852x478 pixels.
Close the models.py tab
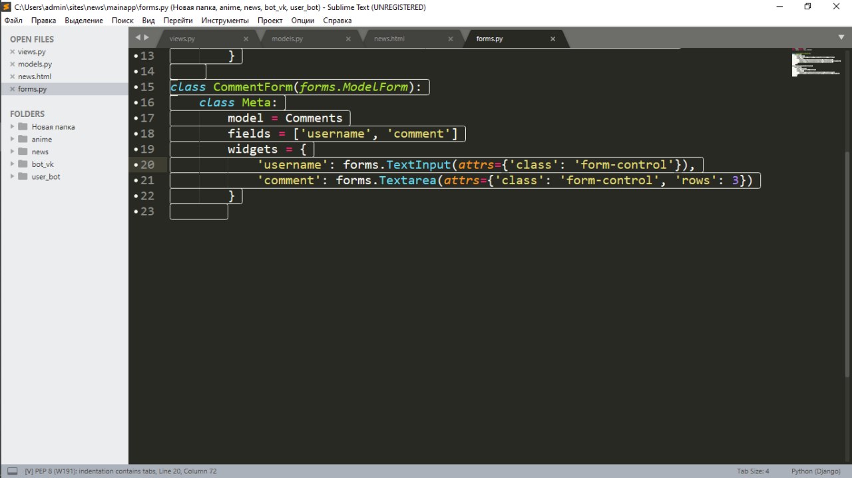pos(347,39)
